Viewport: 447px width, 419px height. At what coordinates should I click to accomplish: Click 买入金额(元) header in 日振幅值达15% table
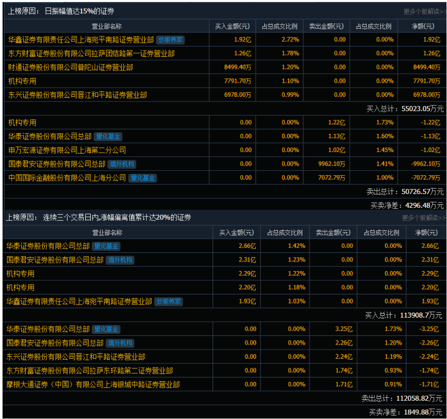point(232,26)
